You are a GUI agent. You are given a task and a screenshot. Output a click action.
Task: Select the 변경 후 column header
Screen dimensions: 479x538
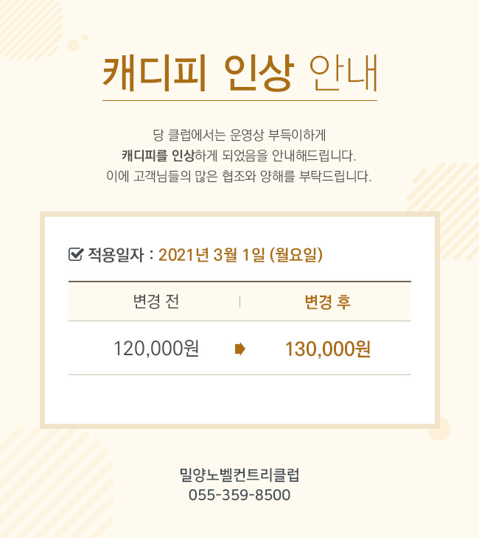pyautogui.click(x=328, y=302)
